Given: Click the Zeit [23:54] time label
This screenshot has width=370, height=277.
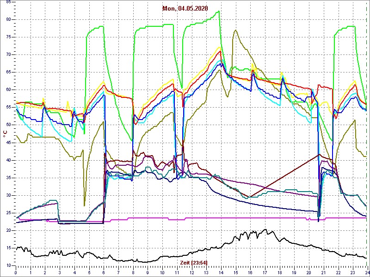Looking at the screenshot, I should [x=194, y=263].
